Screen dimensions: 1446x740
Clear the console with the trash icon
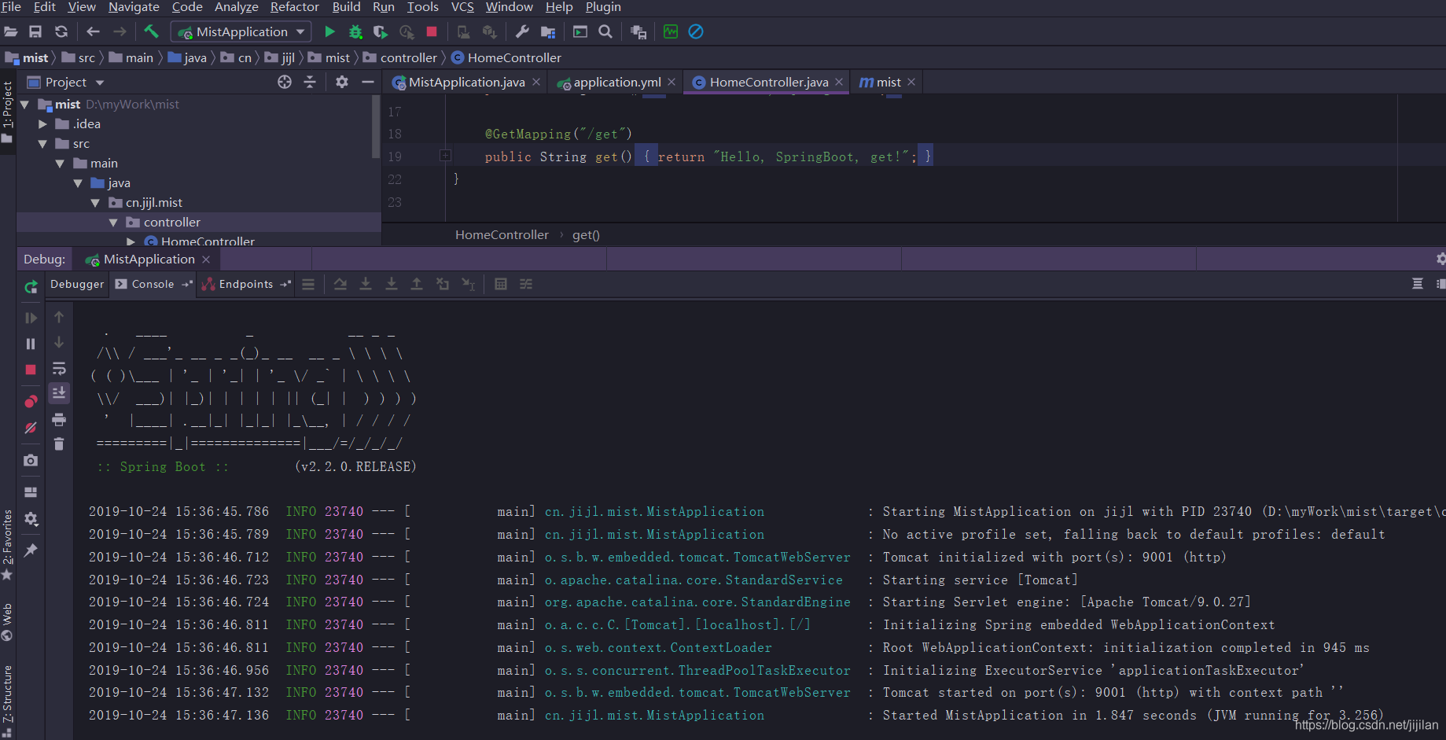pos(59,444)
